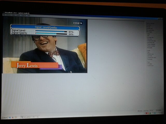Screen dimensions: 166x124
Task: Open the File menu
Action: [4, 15]
